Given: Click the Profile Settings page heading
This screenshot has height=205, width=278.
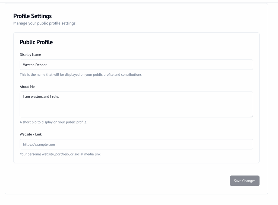Looking at the screenshot, I should click(x=32, y=16).
